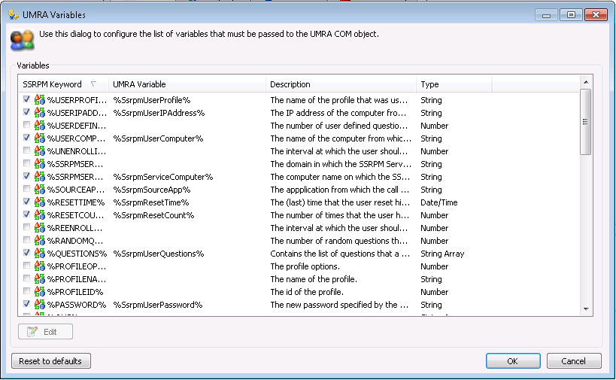Click the 'Date/Time' type cell
616x380 pixels.
(439, 202)
